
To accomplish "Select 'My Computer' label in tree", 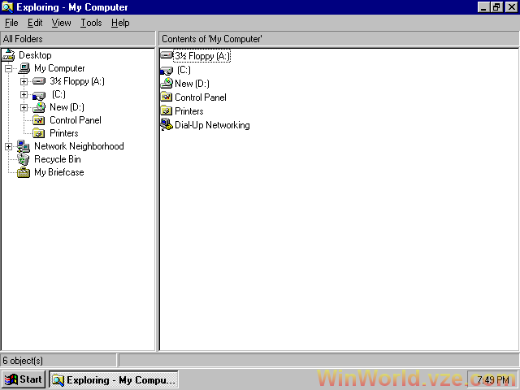I will 59,68.
